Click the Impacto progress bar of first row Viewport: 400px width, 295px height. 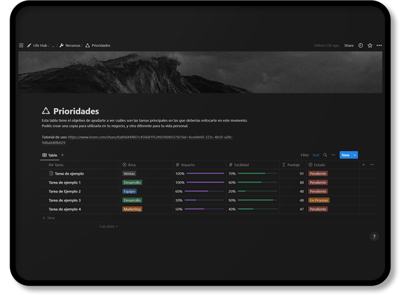coord(205,174)
